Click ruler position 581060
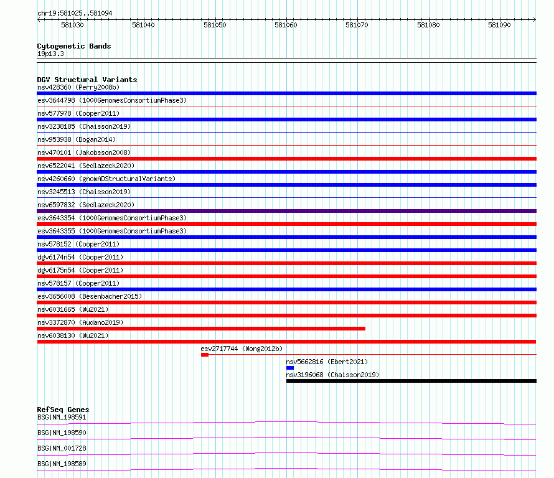Image resolution: width=554 pixels, height=478 pixels. tap(286, 25)
